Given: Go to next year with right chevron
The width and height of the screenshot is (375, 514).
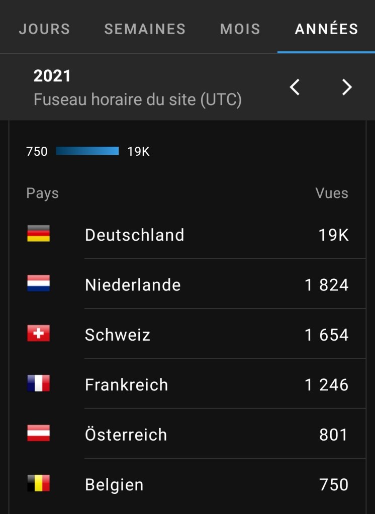Looking at the screenshot, I should 347,87.
